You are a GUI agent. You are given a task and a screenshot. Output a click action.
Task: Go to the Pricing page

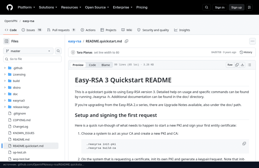142,7
